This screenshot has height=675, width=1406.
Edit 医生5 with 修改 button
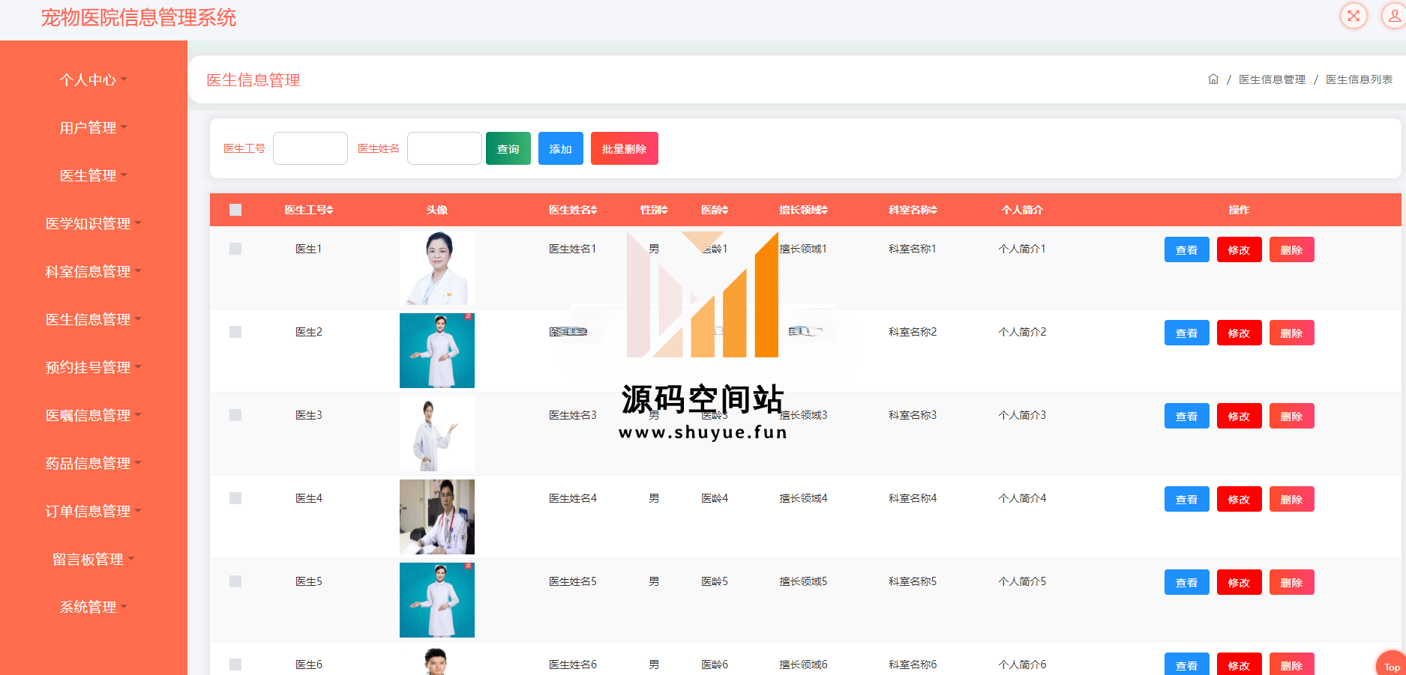pyautogui.click(x=1240, y=582)
